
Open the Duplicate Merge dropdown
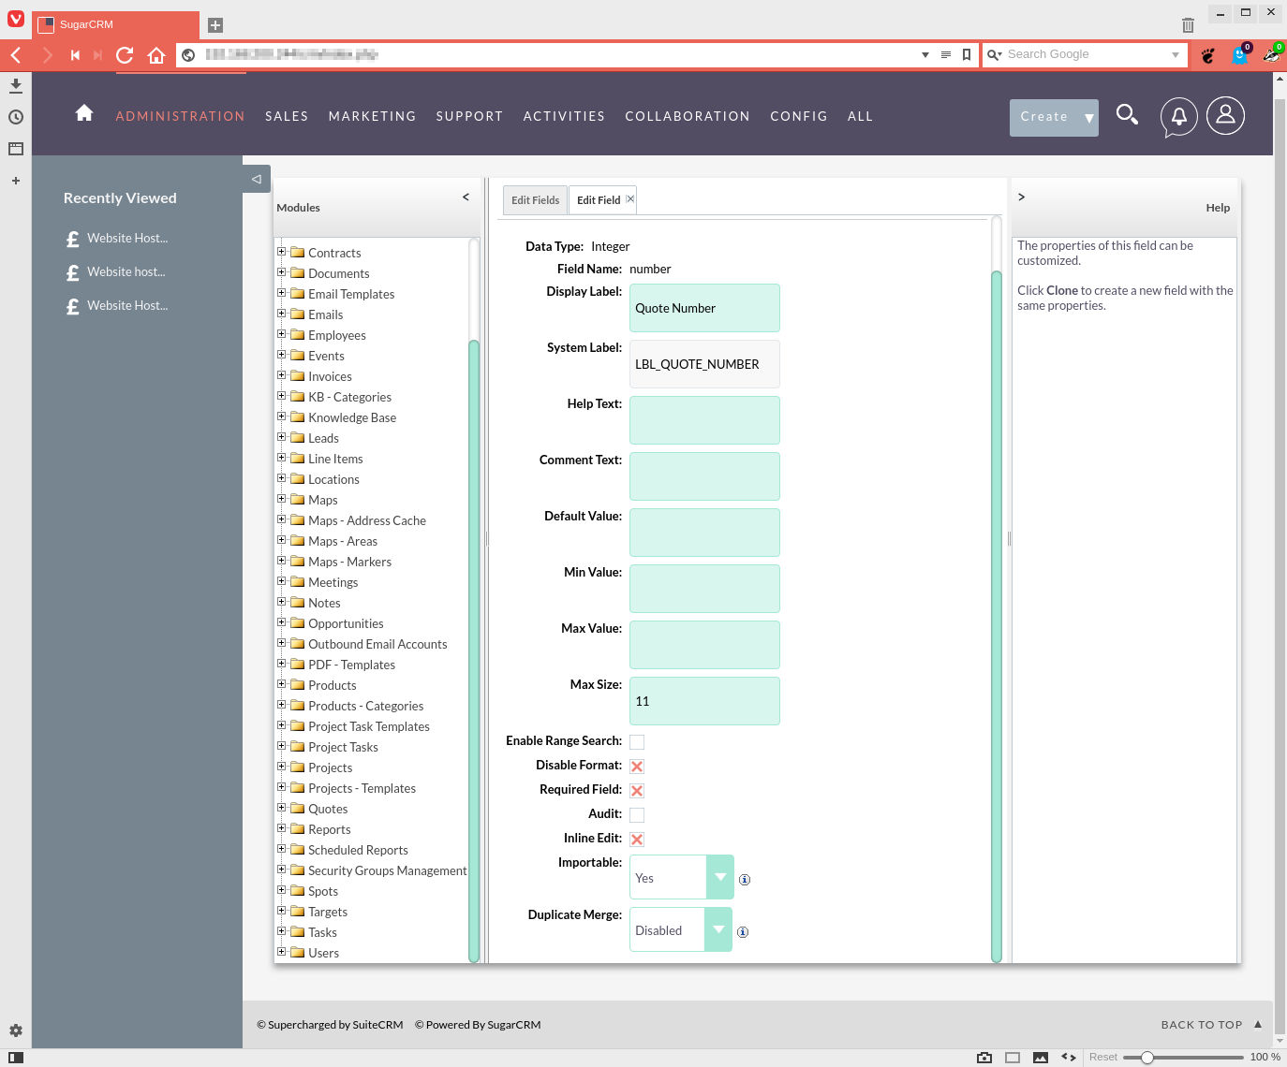tap(681, 929)
